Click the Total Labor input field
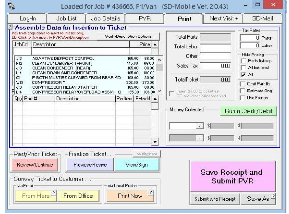This screenshot has width=289, height=214. click(x=215, y=47)
